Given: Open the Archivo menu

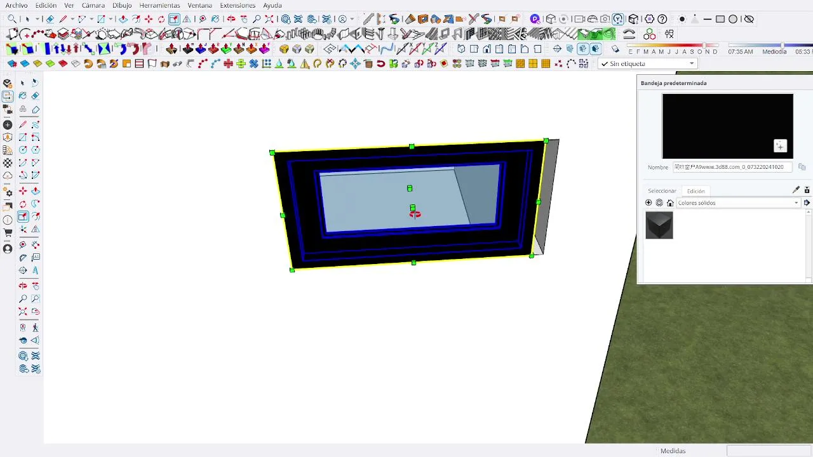Looking at the screenshot, I should point(17,5).
